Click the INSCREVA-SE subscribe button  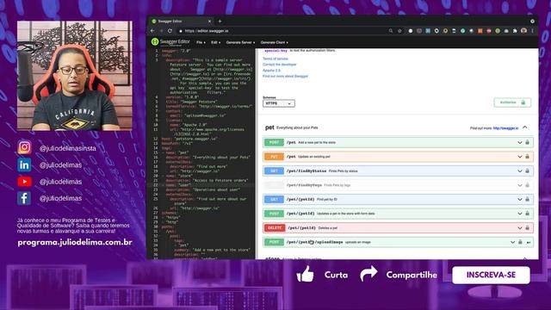pos(491,275)
